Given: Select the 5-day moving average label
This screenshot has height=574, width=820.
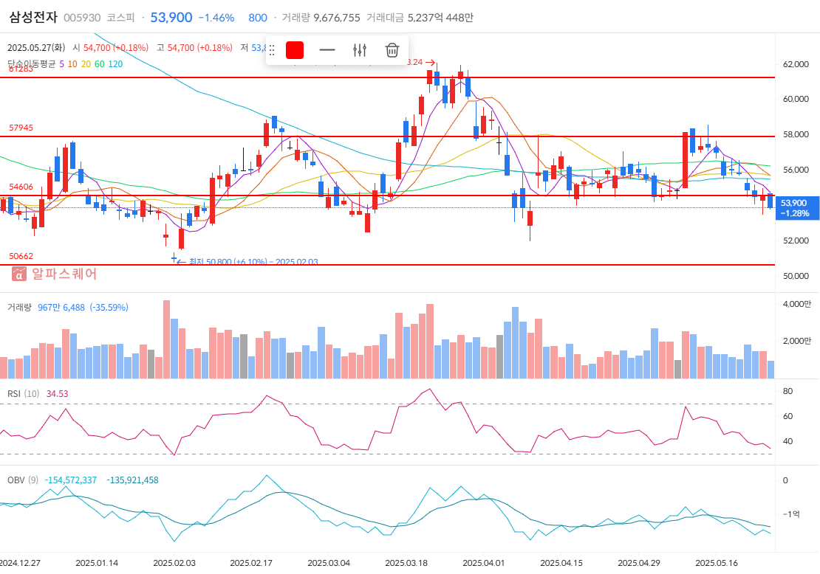Looking at the screenshot, I should point(62,63).
